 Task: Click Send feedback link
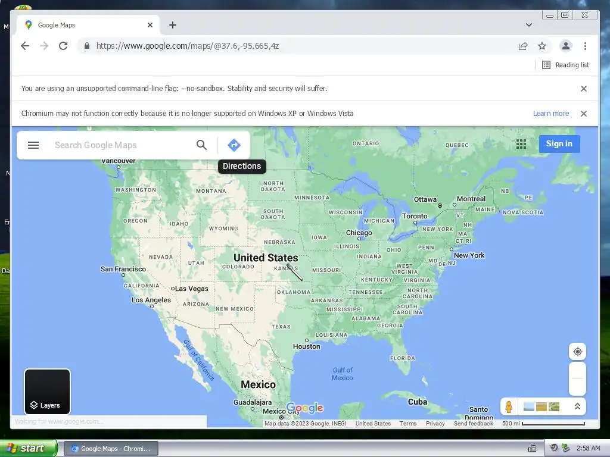[x=473, y=424]
